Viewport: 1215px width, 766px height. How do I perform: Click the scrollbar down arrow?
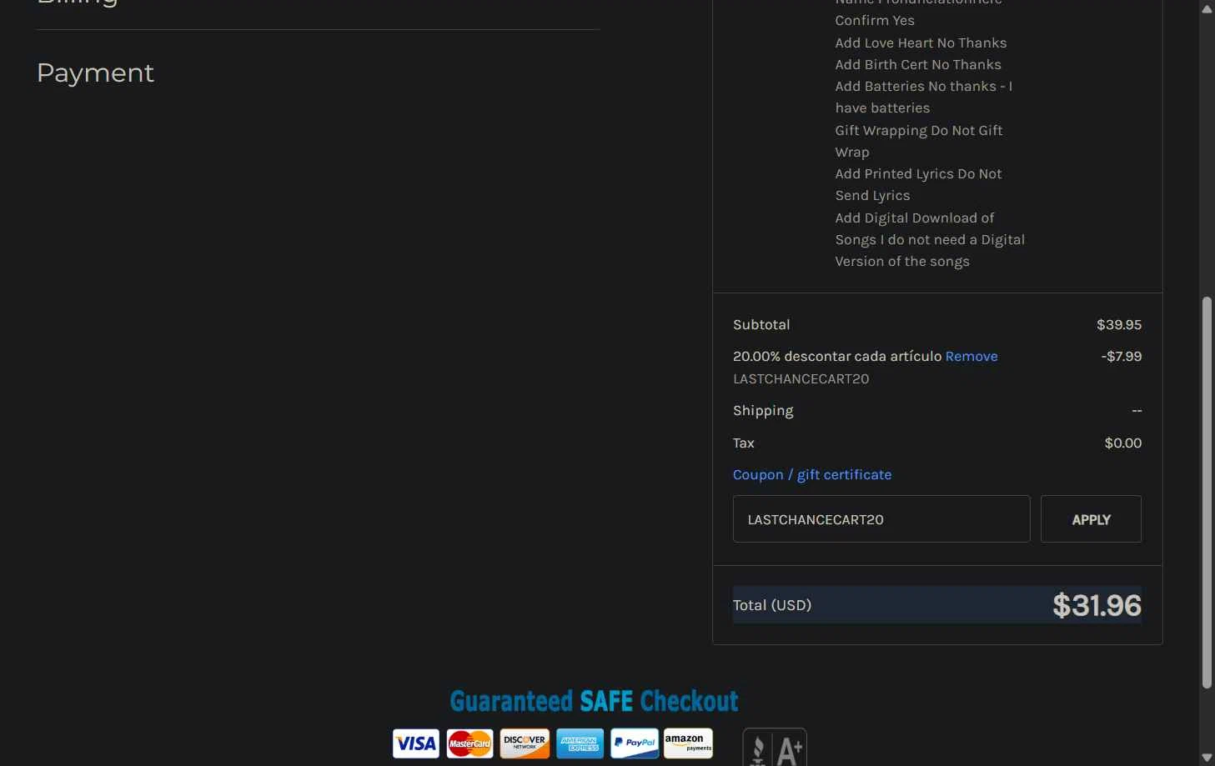[x=1207, y=758]
